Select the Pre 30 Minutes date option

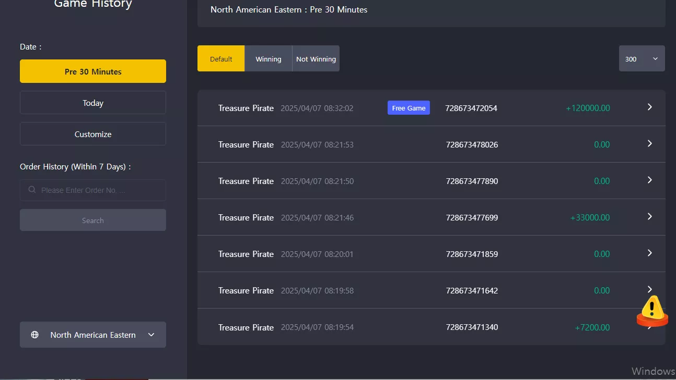click(93, 71)
